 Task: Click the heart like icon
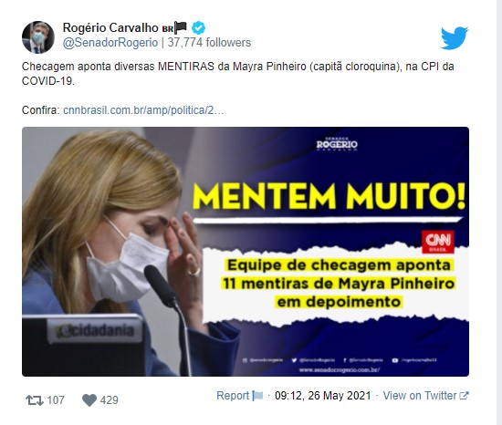(89, 400)
